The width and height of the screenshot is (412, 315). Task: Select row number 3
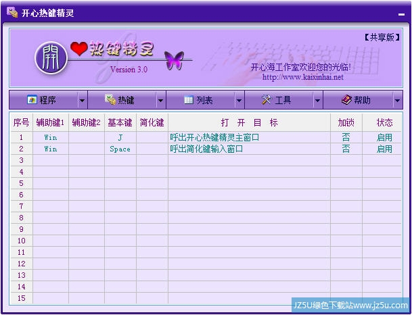click(x=21, y=160)
